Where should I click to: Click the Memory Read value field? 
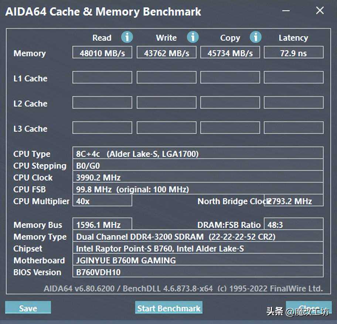click(102, 53)
